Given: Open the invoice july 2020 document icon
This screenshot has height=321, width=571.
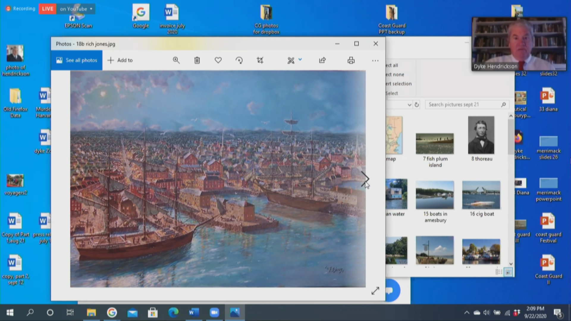Looking at the screenshot, I should tap(172, 19).
